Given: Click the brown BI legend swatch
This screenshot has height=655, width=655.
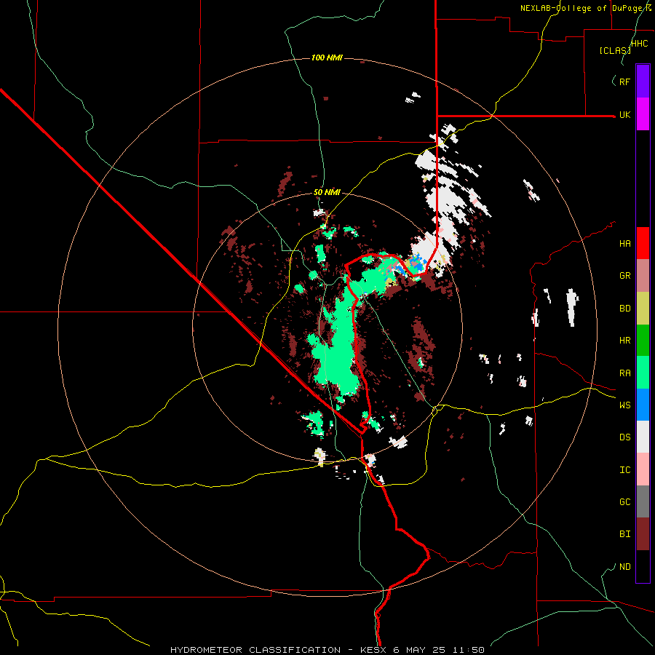Looking at the screenshot, I should tap(643, 534).
